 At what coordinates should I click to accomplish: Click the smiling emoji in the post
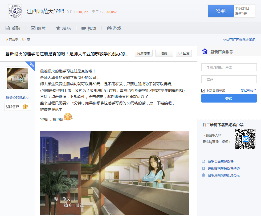pyautogui.click(x=68, y=116)
